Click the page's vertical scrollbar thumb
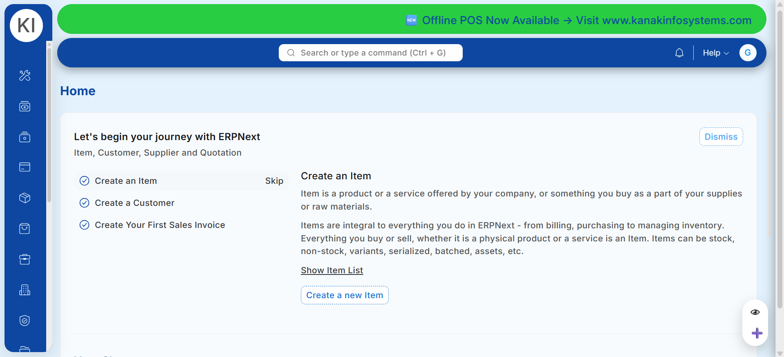This screenshot has width=784, height=357. (780, 159)
